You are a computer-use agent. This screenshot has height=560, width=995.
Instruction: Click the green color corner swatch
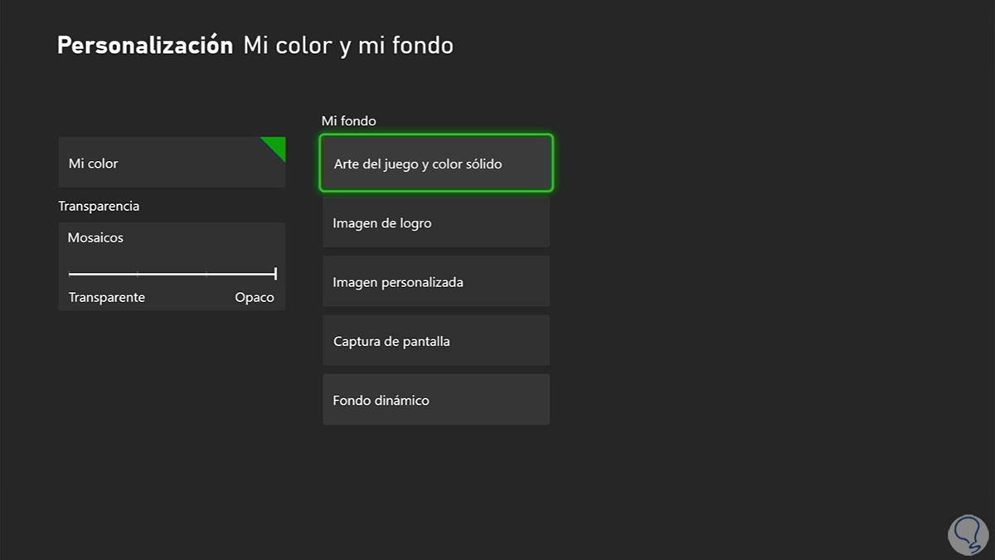click(x=277, y=146)
